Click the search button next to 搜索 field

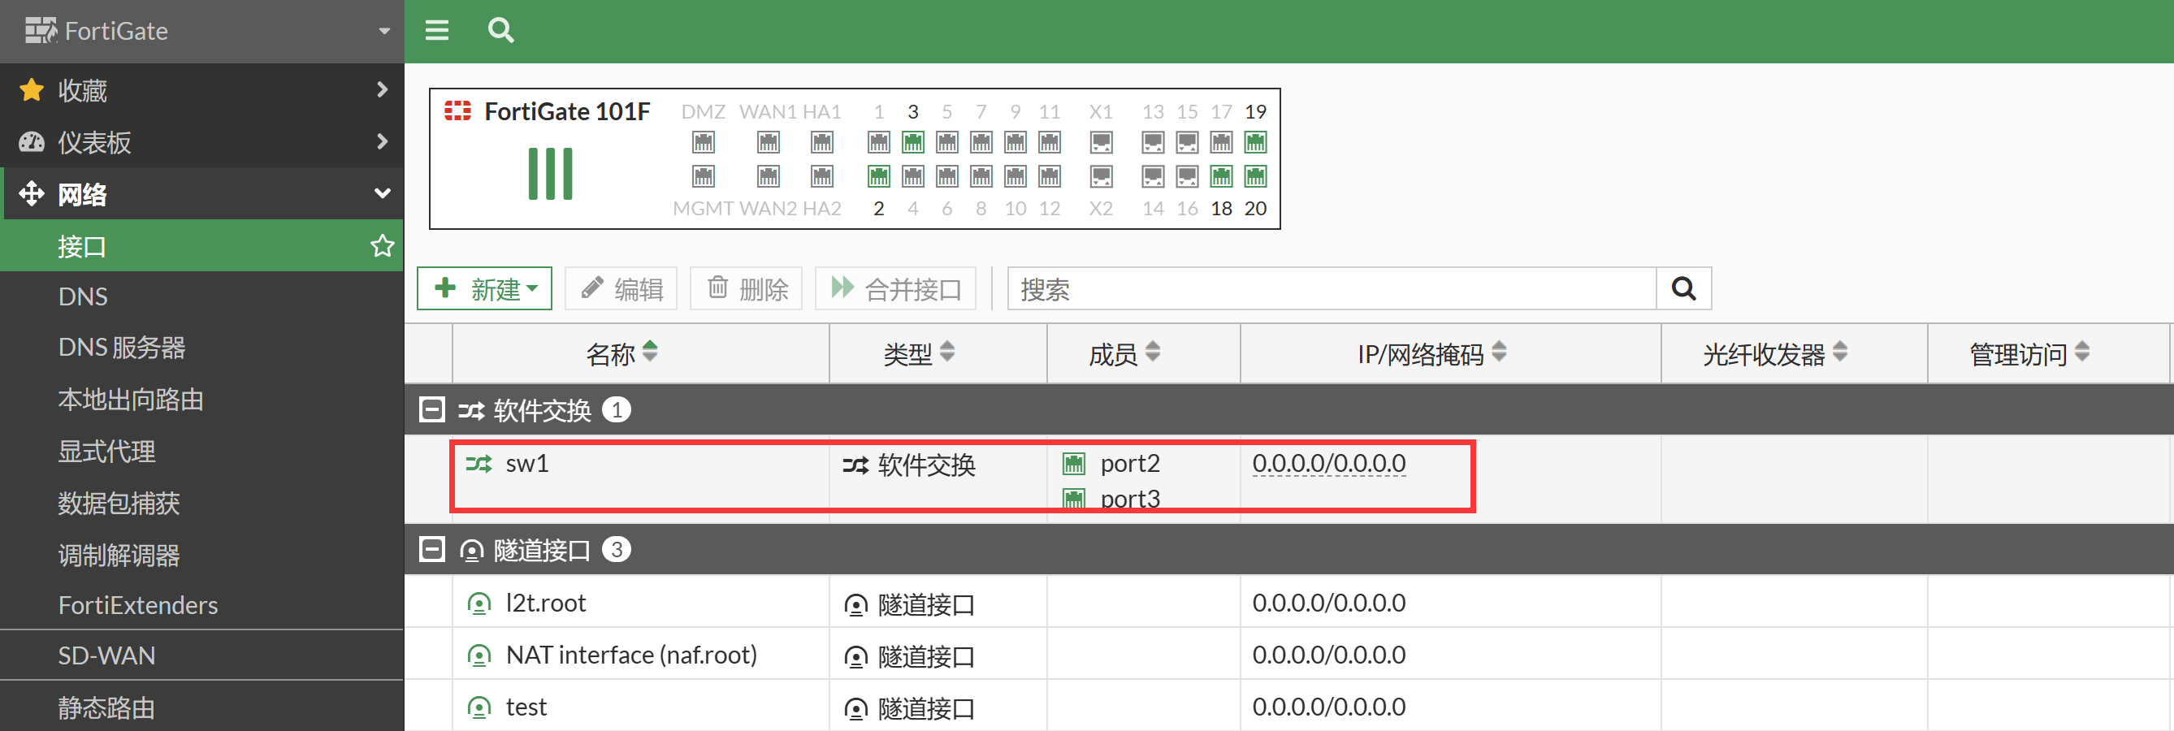(1682, 288)
